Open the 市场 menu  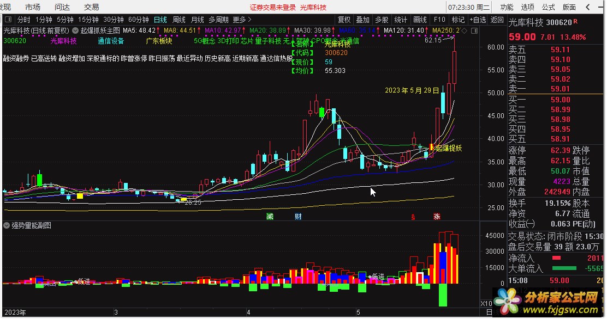33,7
